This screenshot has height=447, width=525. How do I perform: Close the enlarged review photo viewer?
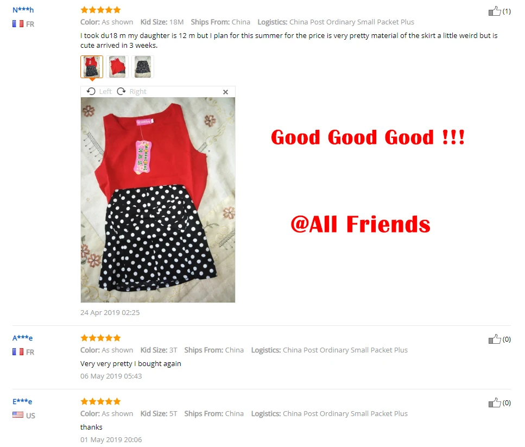point(225,92)
